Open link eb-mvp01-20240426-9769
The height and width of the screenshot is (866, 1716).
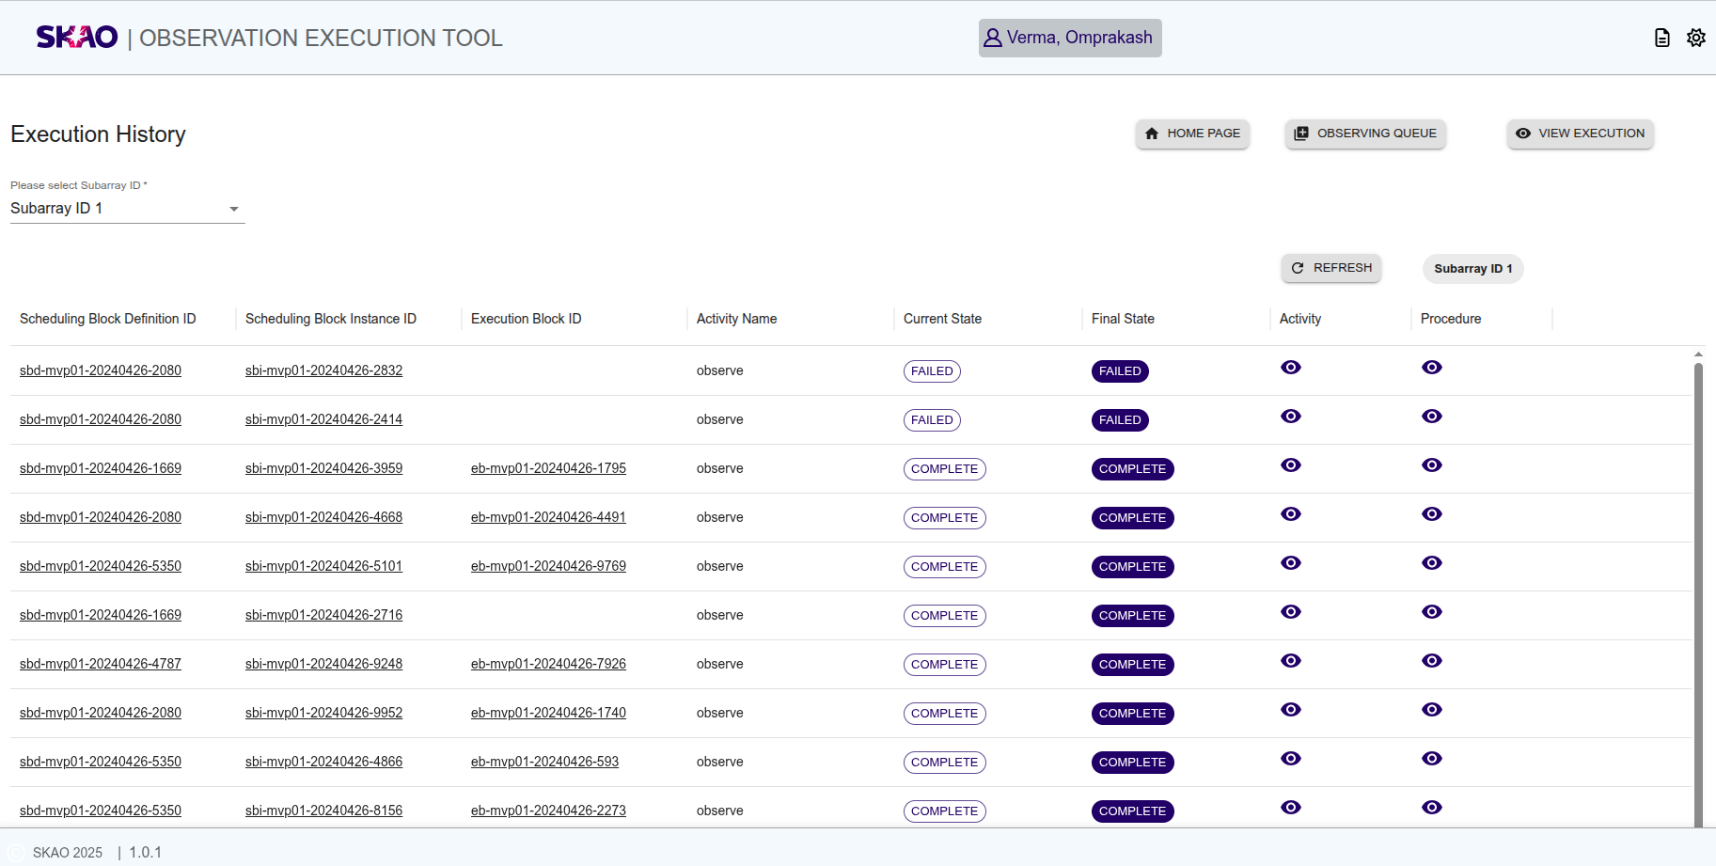pos(548,566)
